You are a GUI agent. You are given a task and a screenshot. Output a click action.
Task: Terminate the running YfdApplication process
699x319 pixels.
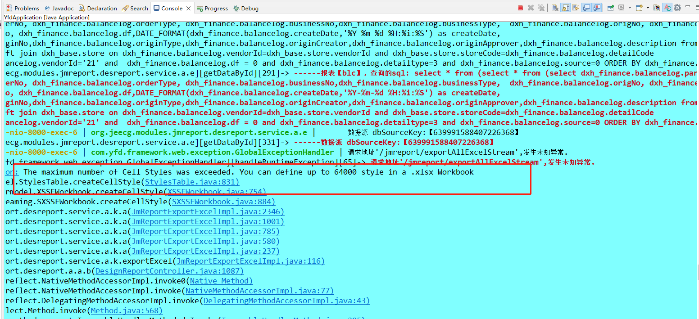click(x=520, y=8)
